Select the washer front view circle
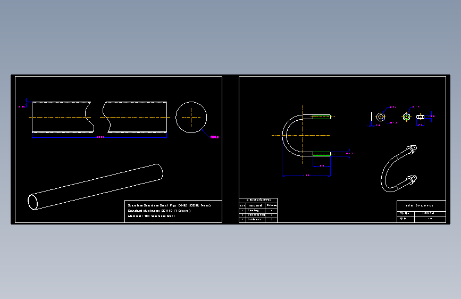This screenshot has width=461, height=299. (x=381, y=117)
